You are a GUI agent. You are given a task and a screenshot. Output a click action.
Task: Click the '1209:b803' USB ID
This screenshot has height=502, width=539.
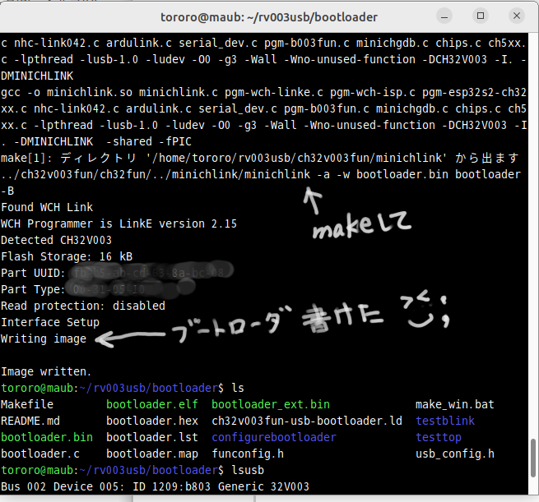pyautogui.click(x=181, y=486)
